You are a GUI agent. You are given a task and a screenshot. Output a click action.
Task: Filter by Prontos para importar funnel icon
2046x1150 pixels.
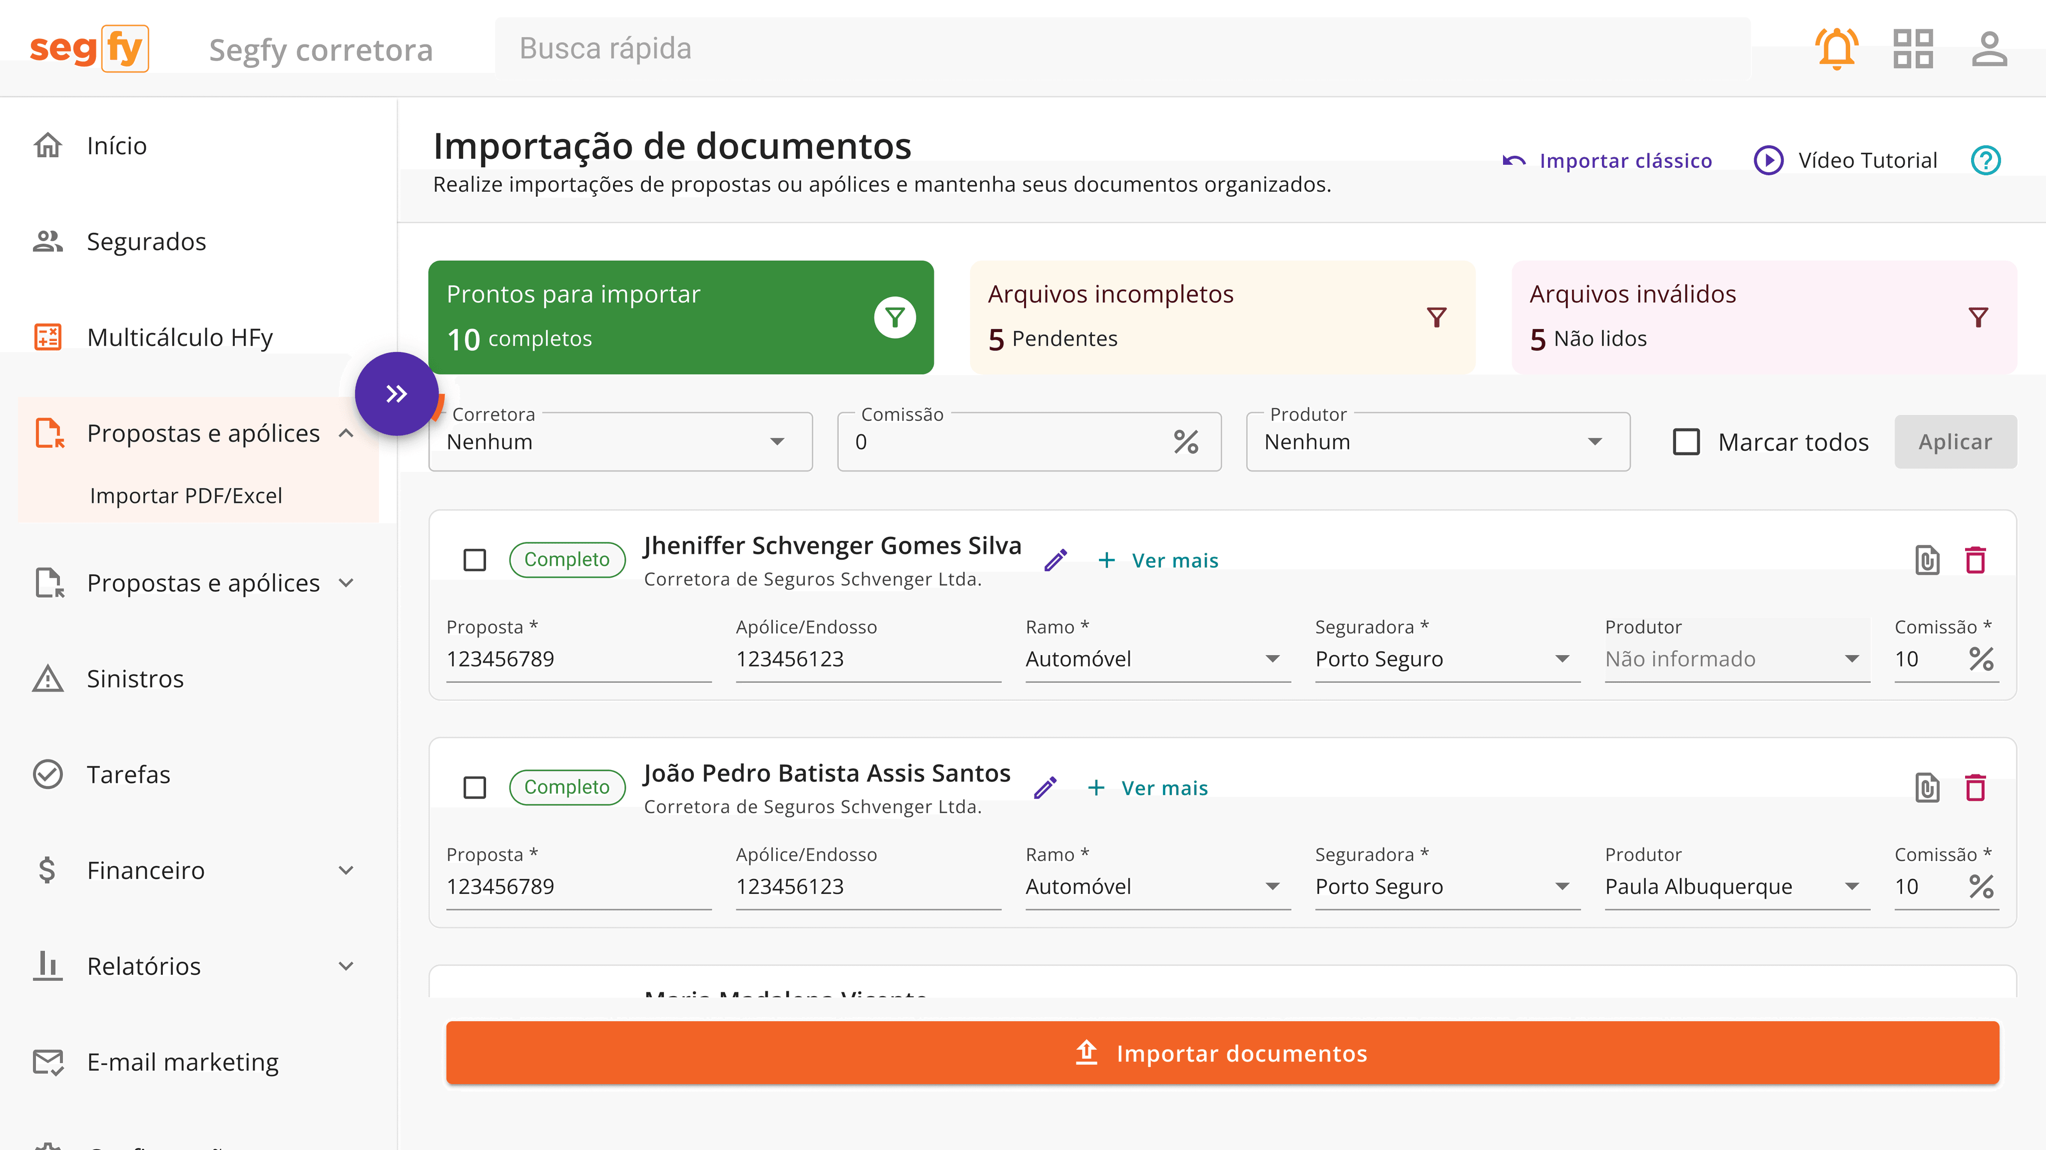tap(894, 318)
